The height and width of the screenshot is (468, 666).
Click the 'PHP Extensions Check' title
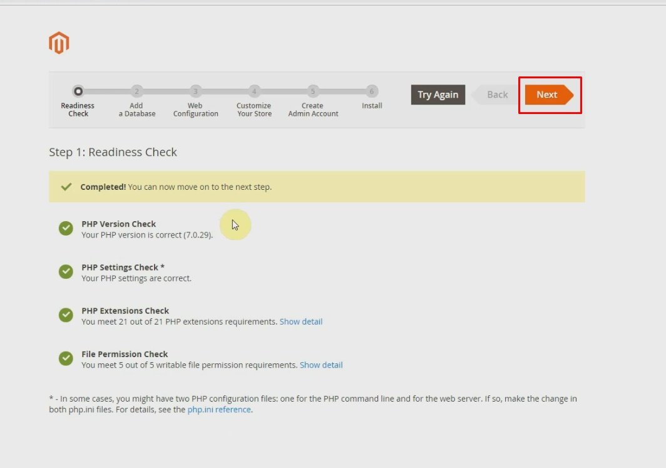tap(125, 311)
